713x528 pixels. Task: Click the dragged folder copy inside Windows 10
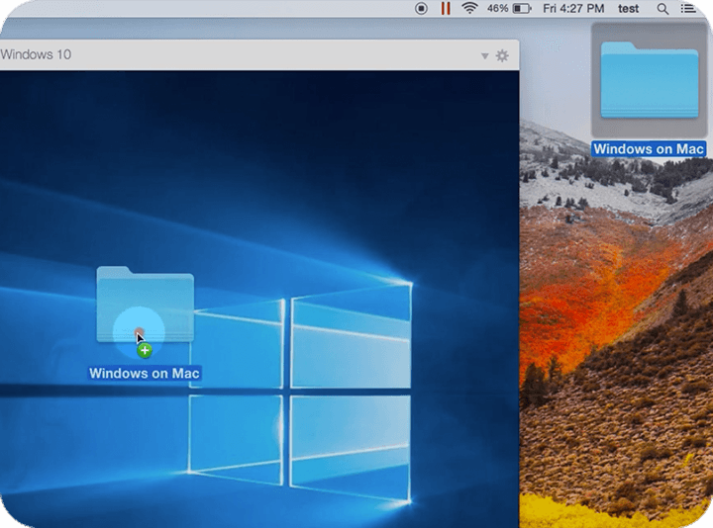coord(145,305)
